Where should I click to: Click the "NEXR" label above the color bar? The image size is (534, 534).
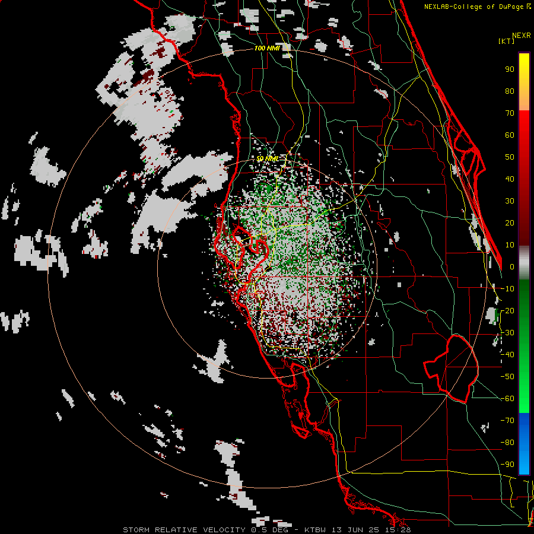(522, 36)
